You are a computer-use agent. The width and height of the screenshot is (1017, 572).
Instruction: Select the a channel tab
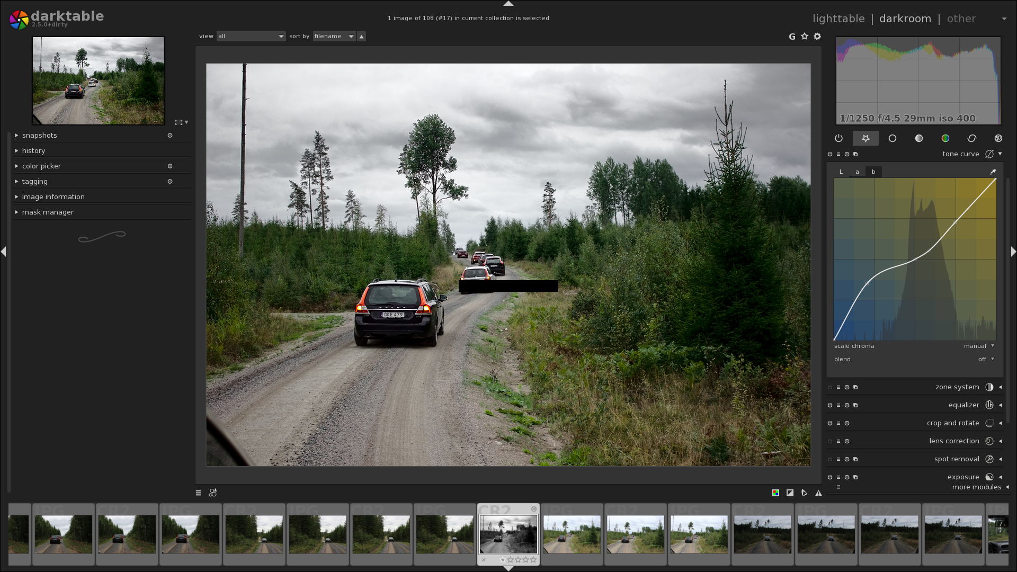(857, 172)
